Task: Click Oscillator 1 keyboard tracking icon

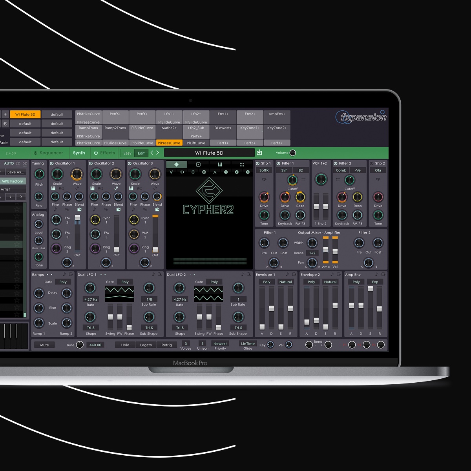Action: pos(54,189)
